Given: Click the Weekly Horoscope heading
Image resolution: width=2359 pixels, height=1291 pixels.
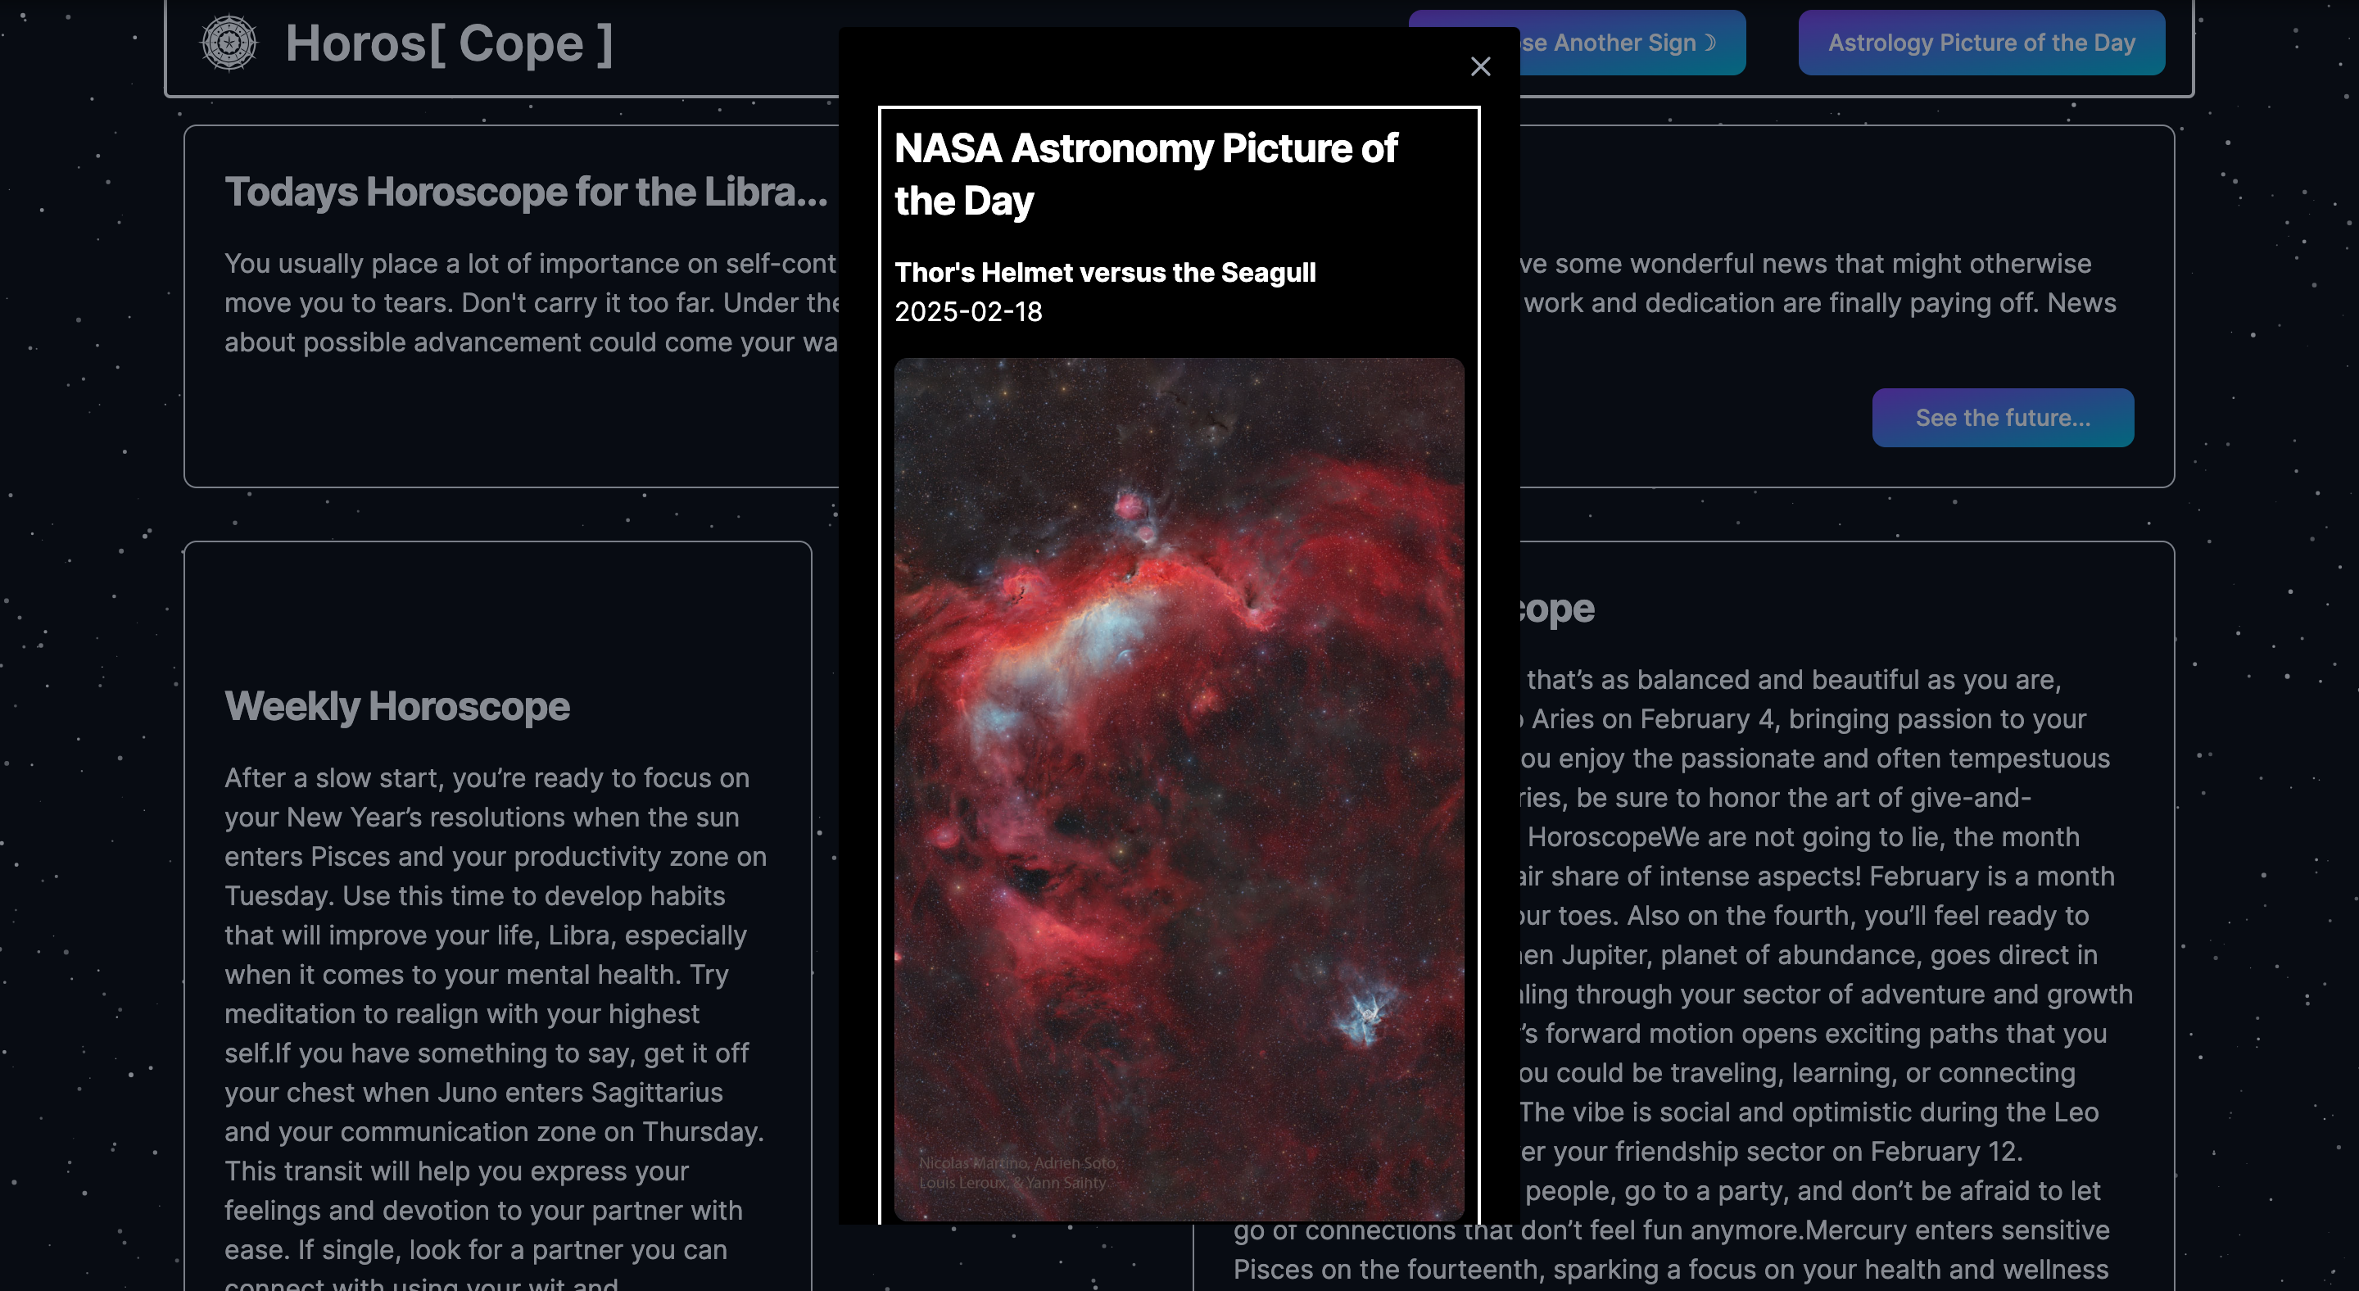Looking at the screenshot, I should tap(396, 706).
